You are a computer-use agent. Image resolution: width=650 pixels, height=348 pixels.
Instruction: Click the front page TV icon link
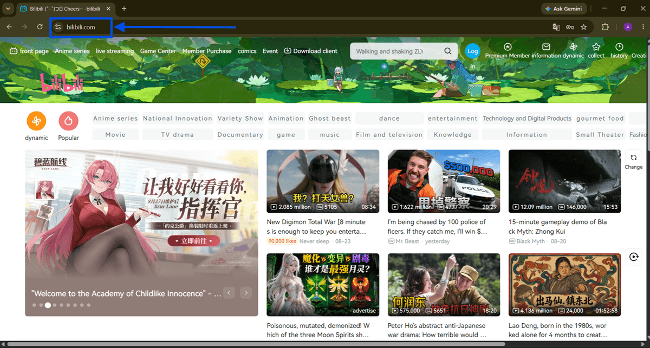point(29,51)
